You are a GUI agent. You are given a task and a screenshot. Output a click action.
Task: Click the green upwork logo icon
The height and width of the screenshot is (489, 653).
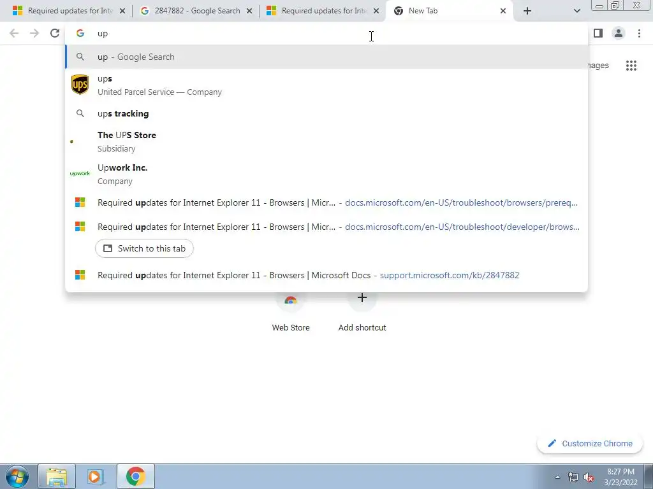pos(80,174)
